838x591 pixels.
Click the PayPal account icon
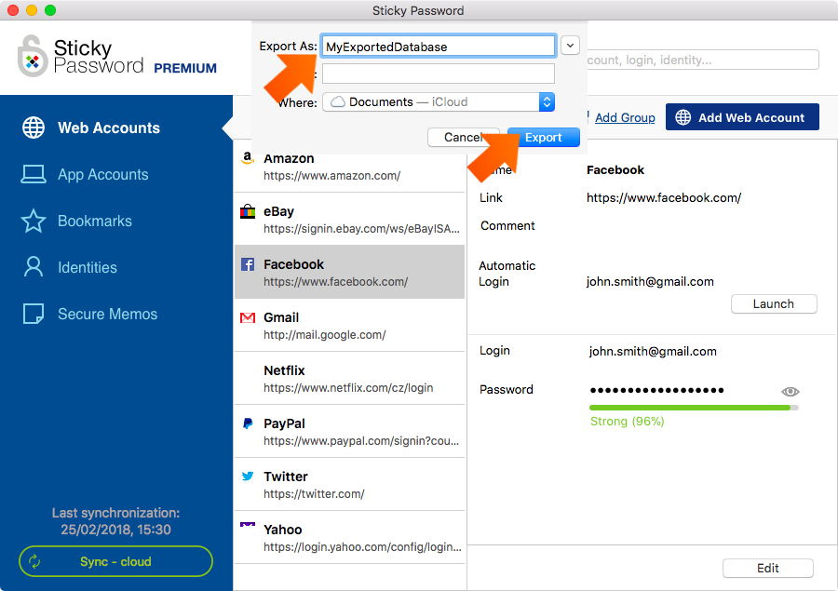point(248,423)
